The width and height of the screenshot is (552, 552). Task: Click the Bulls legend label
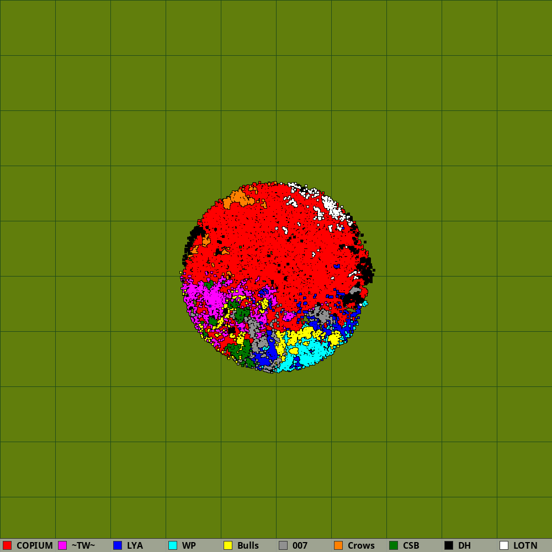(248, 545)
